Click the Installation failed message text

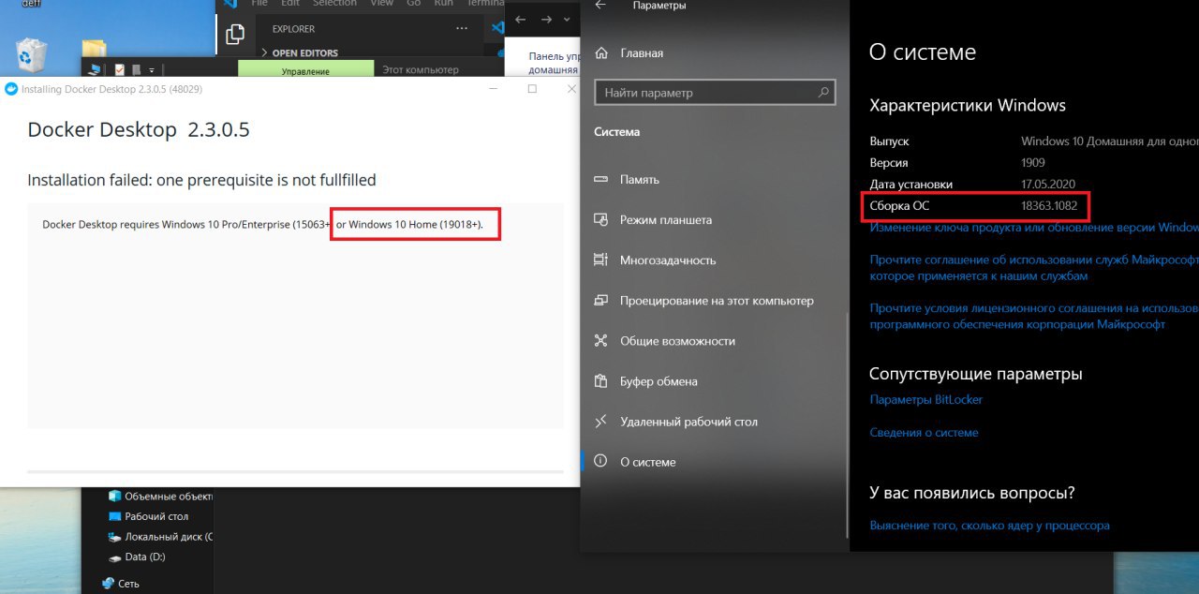point(201,180)
